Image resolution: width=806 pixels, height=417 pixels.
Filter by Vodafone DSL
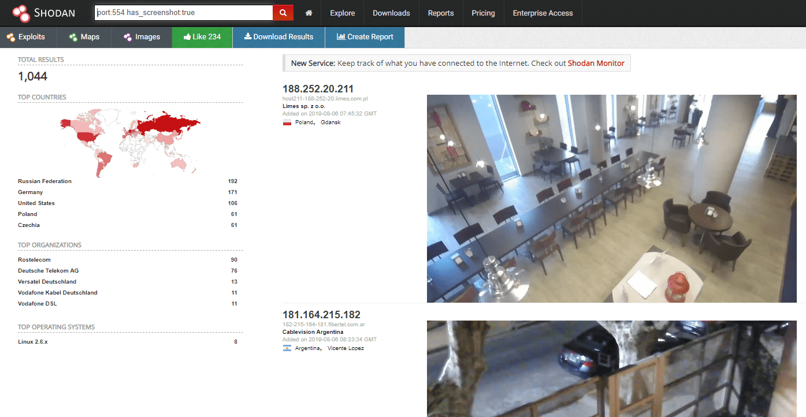click(x=38, y=304)
